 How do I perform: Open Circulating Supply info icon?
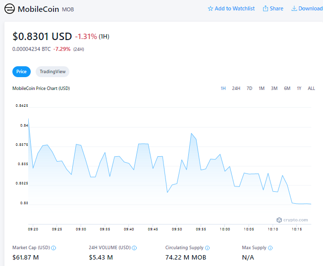click(207, 248)
